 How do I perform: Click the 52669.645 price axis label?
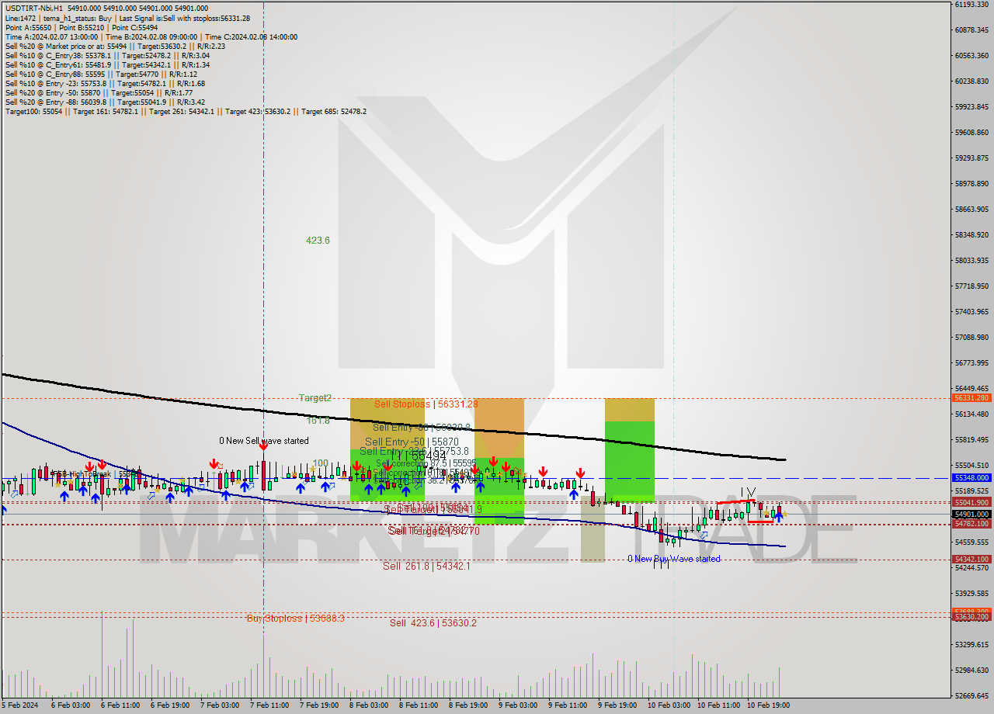(971, 695)
